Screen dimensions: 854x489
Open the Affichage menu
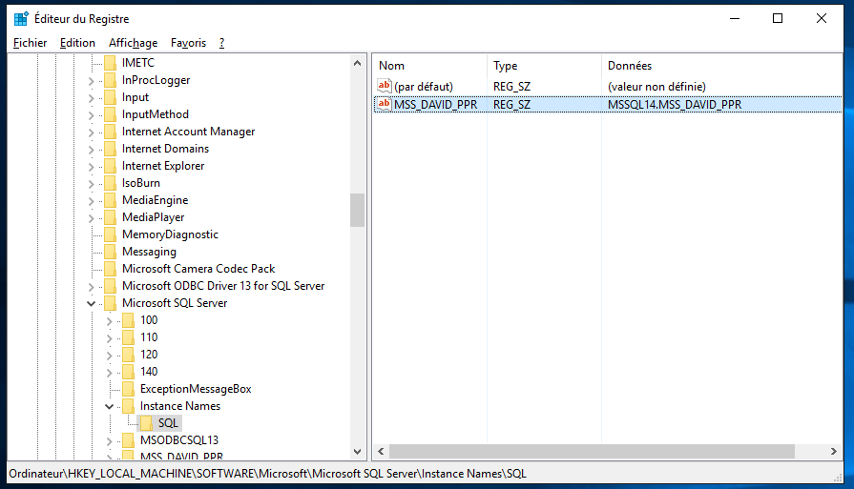(x=133, y=43)
